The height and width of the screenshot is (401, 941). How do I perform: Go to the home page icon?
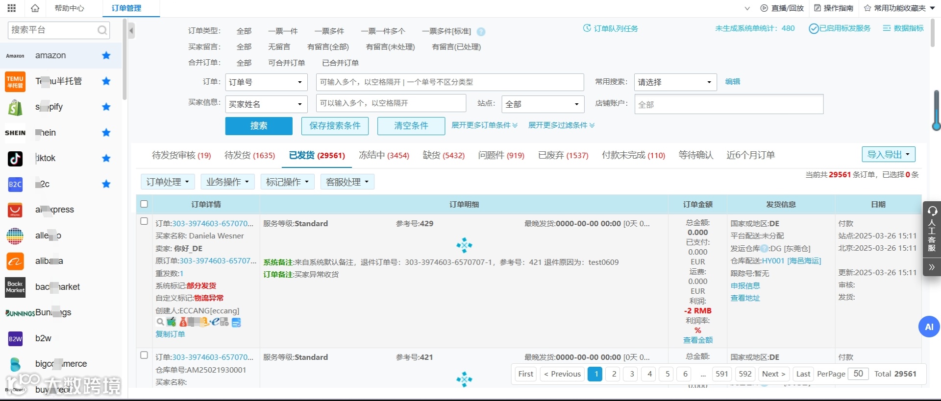pyautogui.click(x=35, y=8)
